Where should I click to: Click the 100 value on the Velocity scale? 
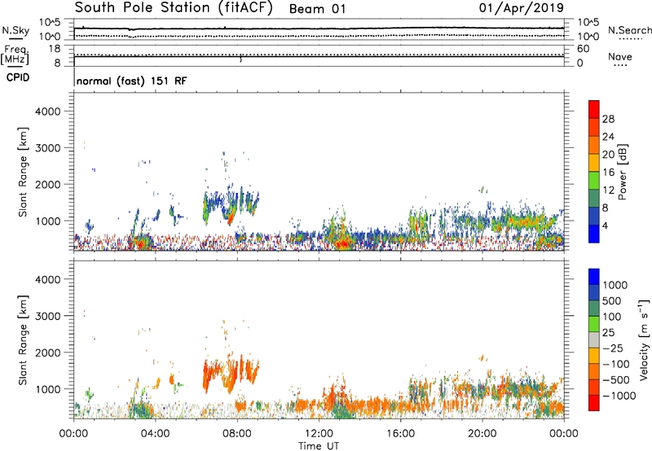[x=611, y=317]
